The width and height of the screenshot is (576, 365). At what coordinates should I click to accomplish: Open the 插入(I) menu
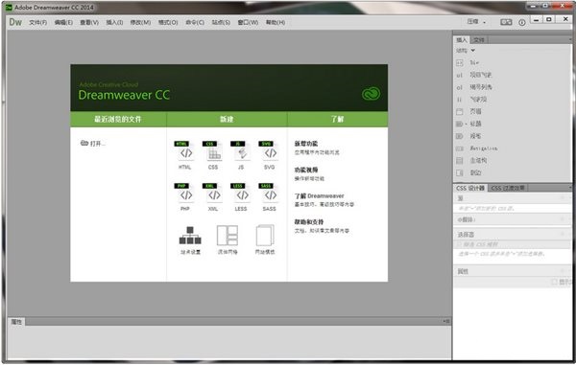pyautogui.click(x=114, y=22)
